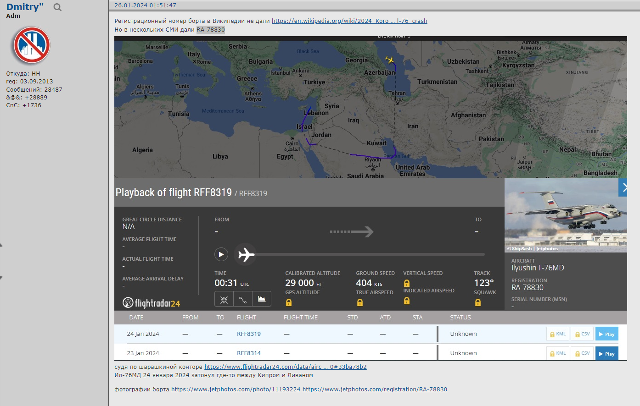The width and height of the screenshot is (640, 406).
Task: Click the airplane marker on the playback timeline
Action: [246, 254]
